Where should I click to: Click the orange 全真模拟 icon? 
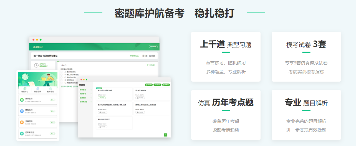click(x=22, y=122)
